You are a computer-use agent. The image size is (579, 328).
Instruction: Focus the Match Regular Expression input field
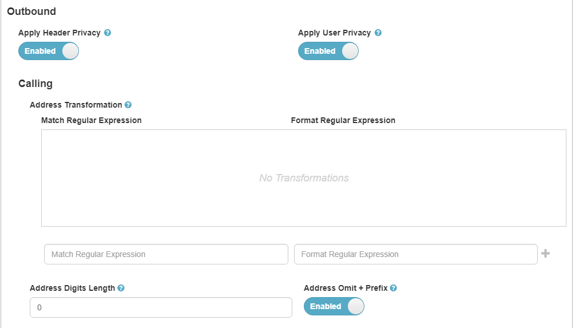(166, 254)
